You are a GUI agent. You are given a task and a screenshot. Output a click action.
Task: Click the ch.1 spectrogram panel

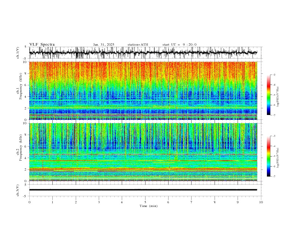point(143,91)
